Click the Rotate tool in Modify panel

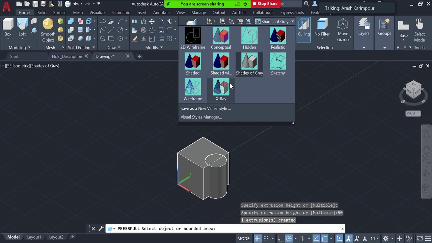(152, 30)
